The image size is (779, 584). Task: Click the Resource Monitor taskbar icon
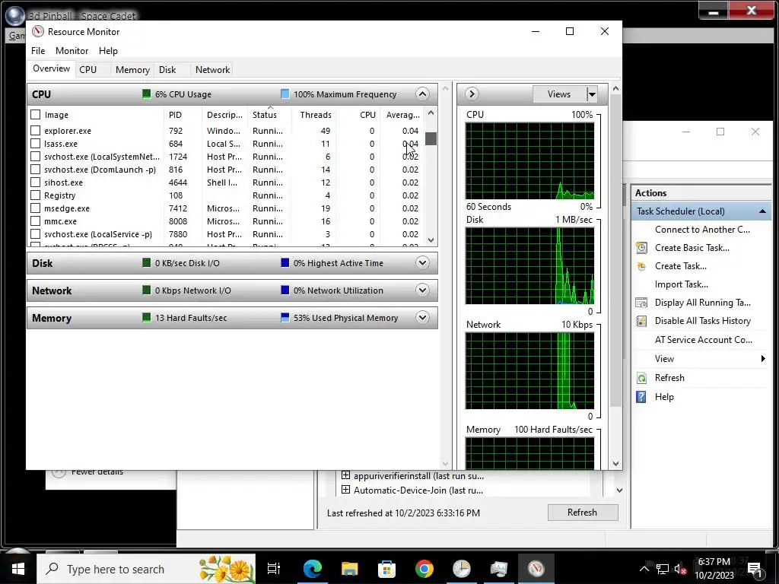coord(536,569)
